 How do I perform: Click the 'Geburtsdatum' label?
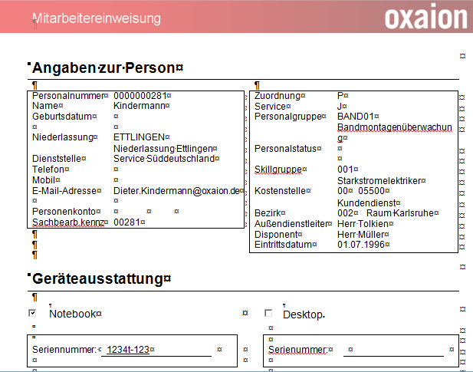click(62, 117)
